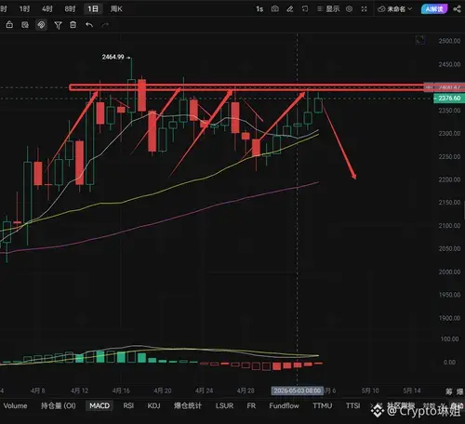This screenshot has height=424, width=465.
Task: Enable the RSI indicator
Action: pos(128,405)
